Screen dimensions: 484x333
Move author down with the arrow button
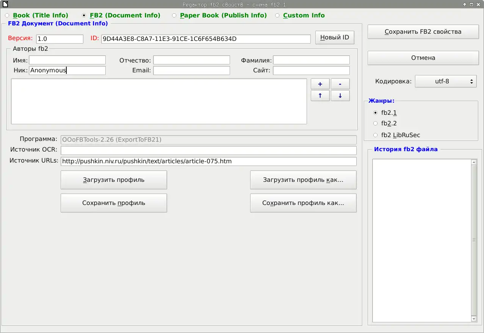coord(340,96)
